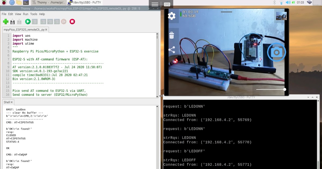Viewport: 322px width, 169px height.
Task: Click the hamburger menu button at top center
Action: [155, 4]
